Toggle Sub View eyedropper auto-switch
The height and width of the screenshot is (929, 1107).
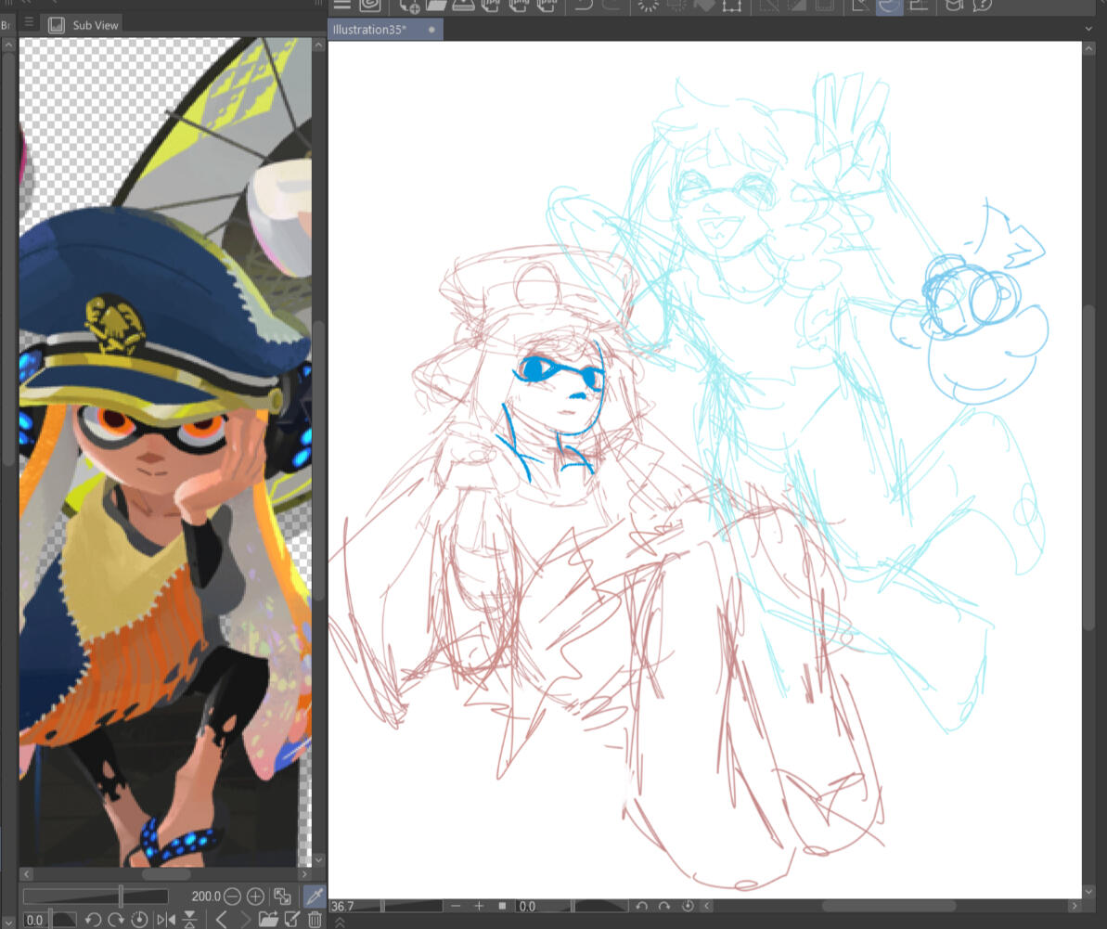(x=315, y=897)
